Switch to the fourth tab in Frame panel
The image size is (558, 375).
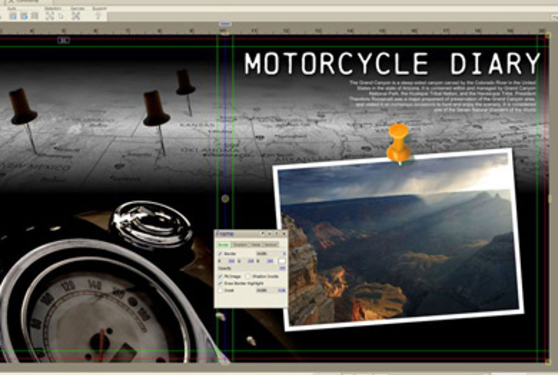(x=271, y=245)
